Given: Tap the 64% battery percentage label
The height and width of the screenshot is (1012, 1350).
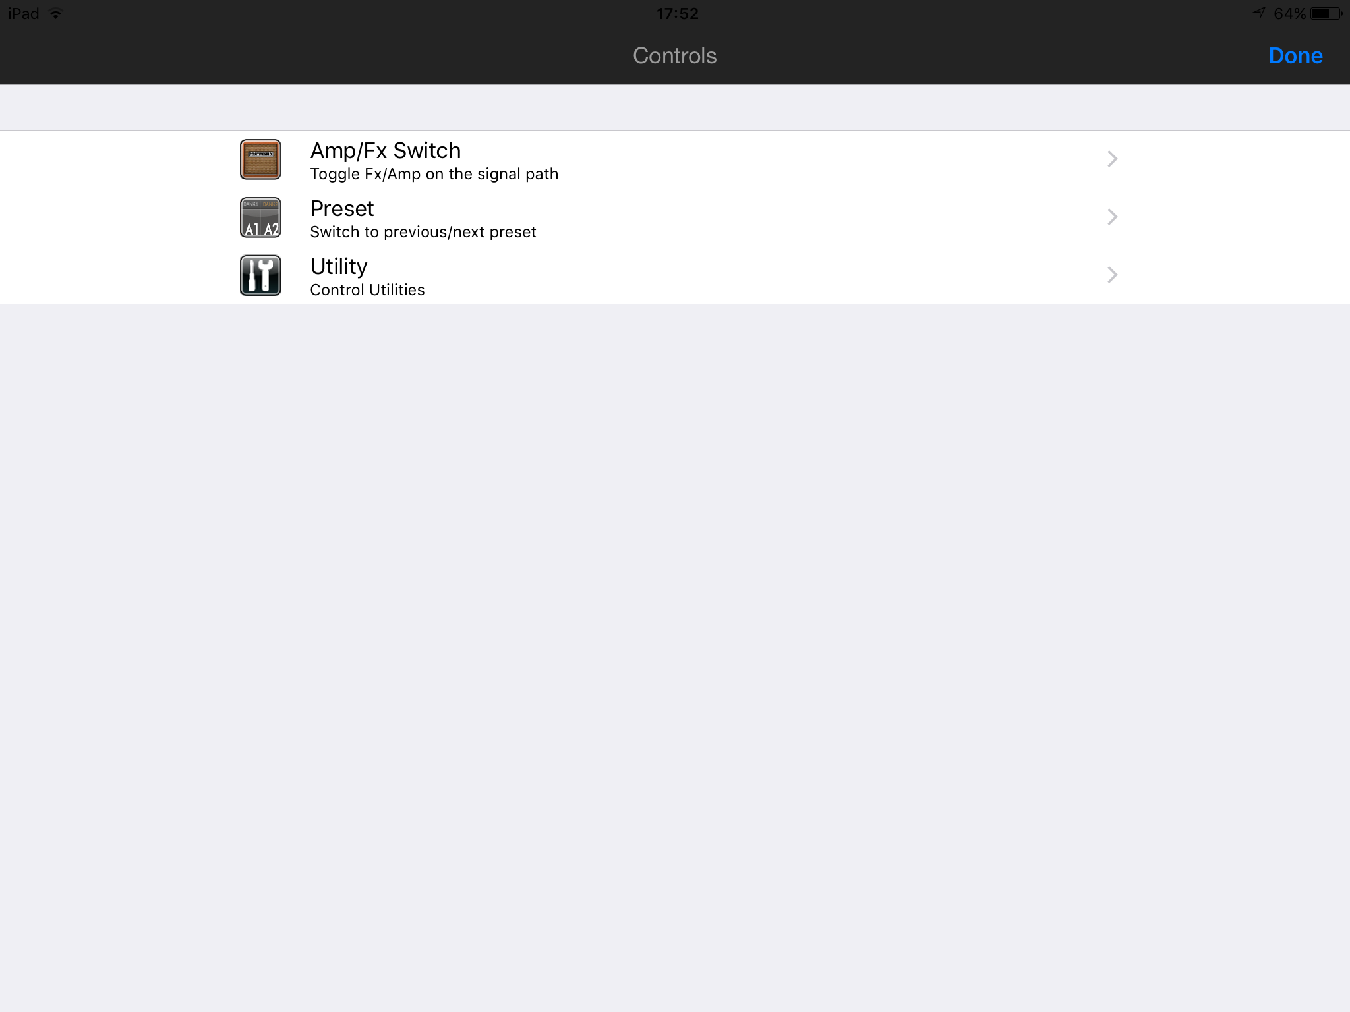Looking at the screenshot, I should (1289, 14).
